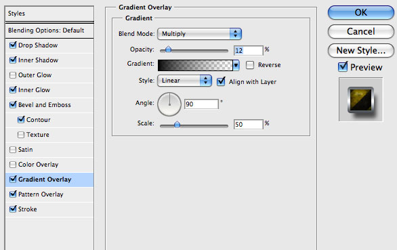
Task: Confirm with the OK button
Action: [361, 12]
